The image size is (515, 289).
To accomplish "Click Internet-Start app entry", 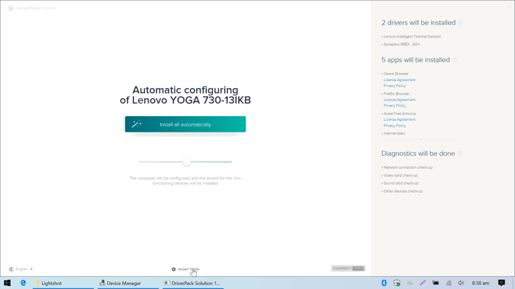I will (x=394, y=133).
